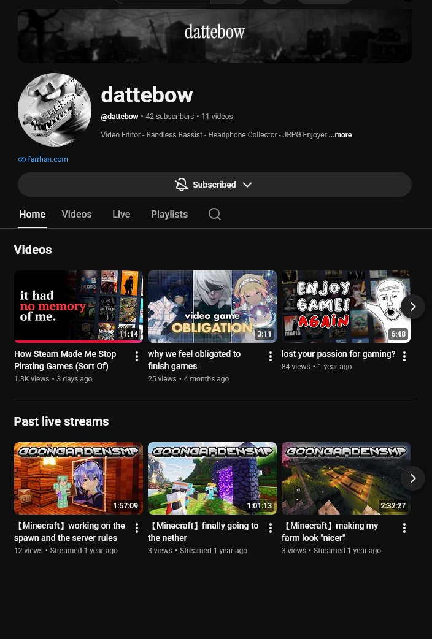This screenshot has height=639, width=432.
Task: Click the Past live streams heading
Action: [61, 421]
